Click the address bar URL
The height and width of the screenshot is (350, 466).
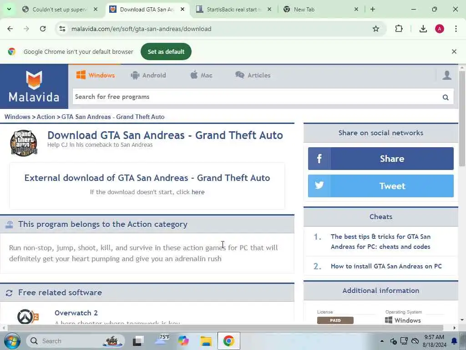[141, 29]
